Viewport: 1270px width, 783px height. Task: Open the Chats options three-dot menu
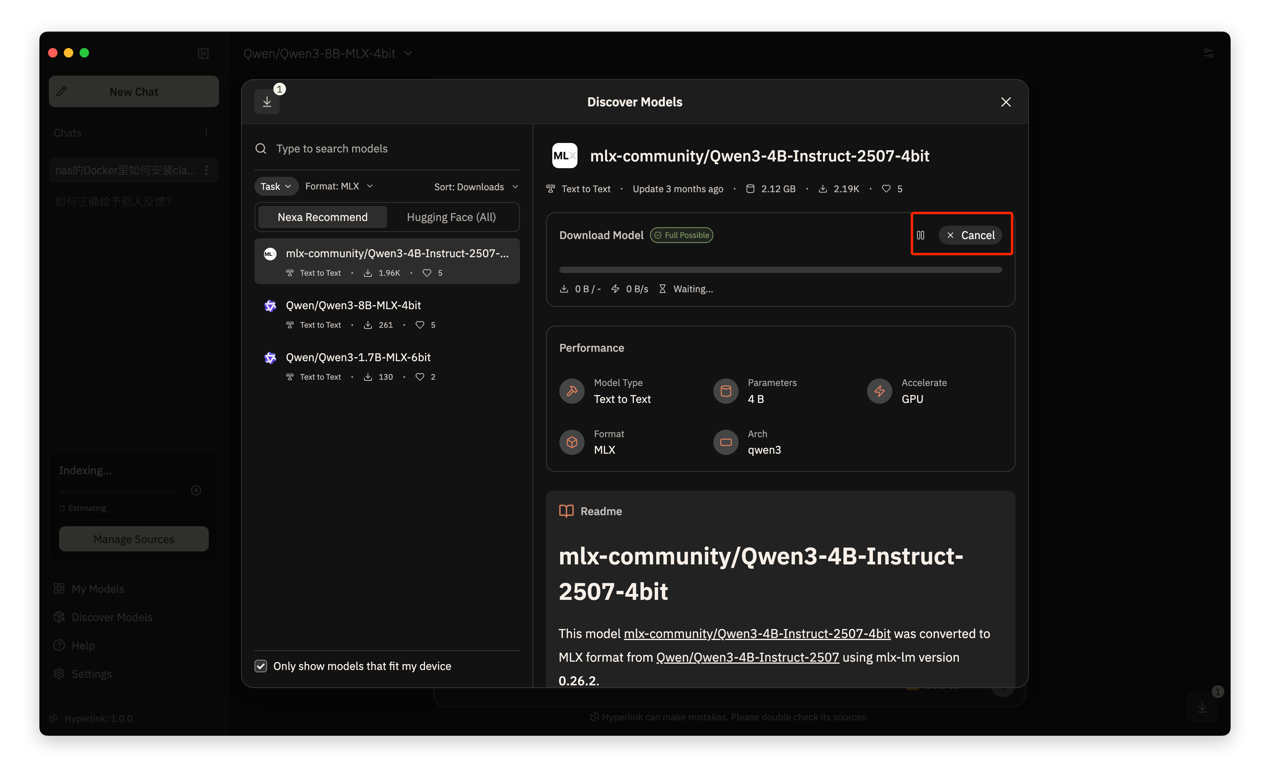pyautogui.click(x=206, y=133)
